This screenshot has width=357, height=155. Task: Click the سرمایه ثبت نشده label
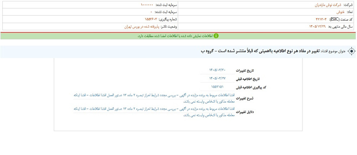166,12
